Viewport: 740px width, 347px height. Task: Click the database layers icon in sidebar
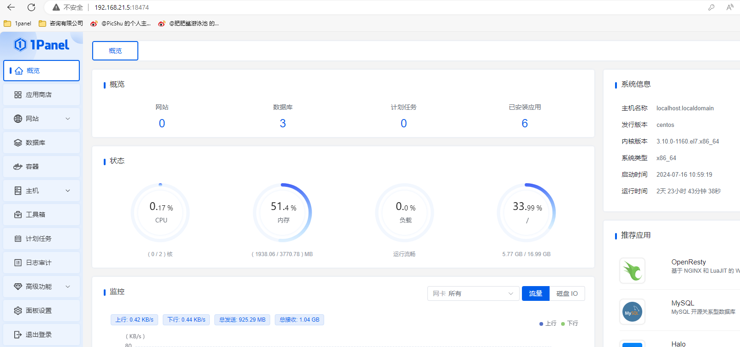(x=18, y=143)
